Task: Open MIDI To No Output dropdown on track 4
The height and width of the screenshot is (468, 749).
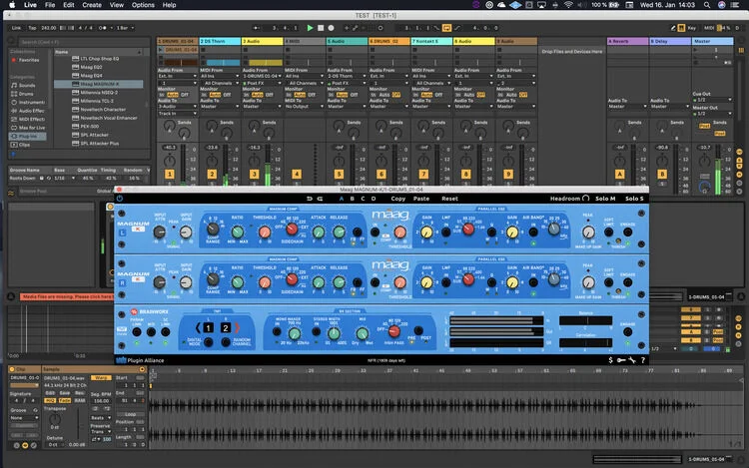Action: (x=305, y=107)
